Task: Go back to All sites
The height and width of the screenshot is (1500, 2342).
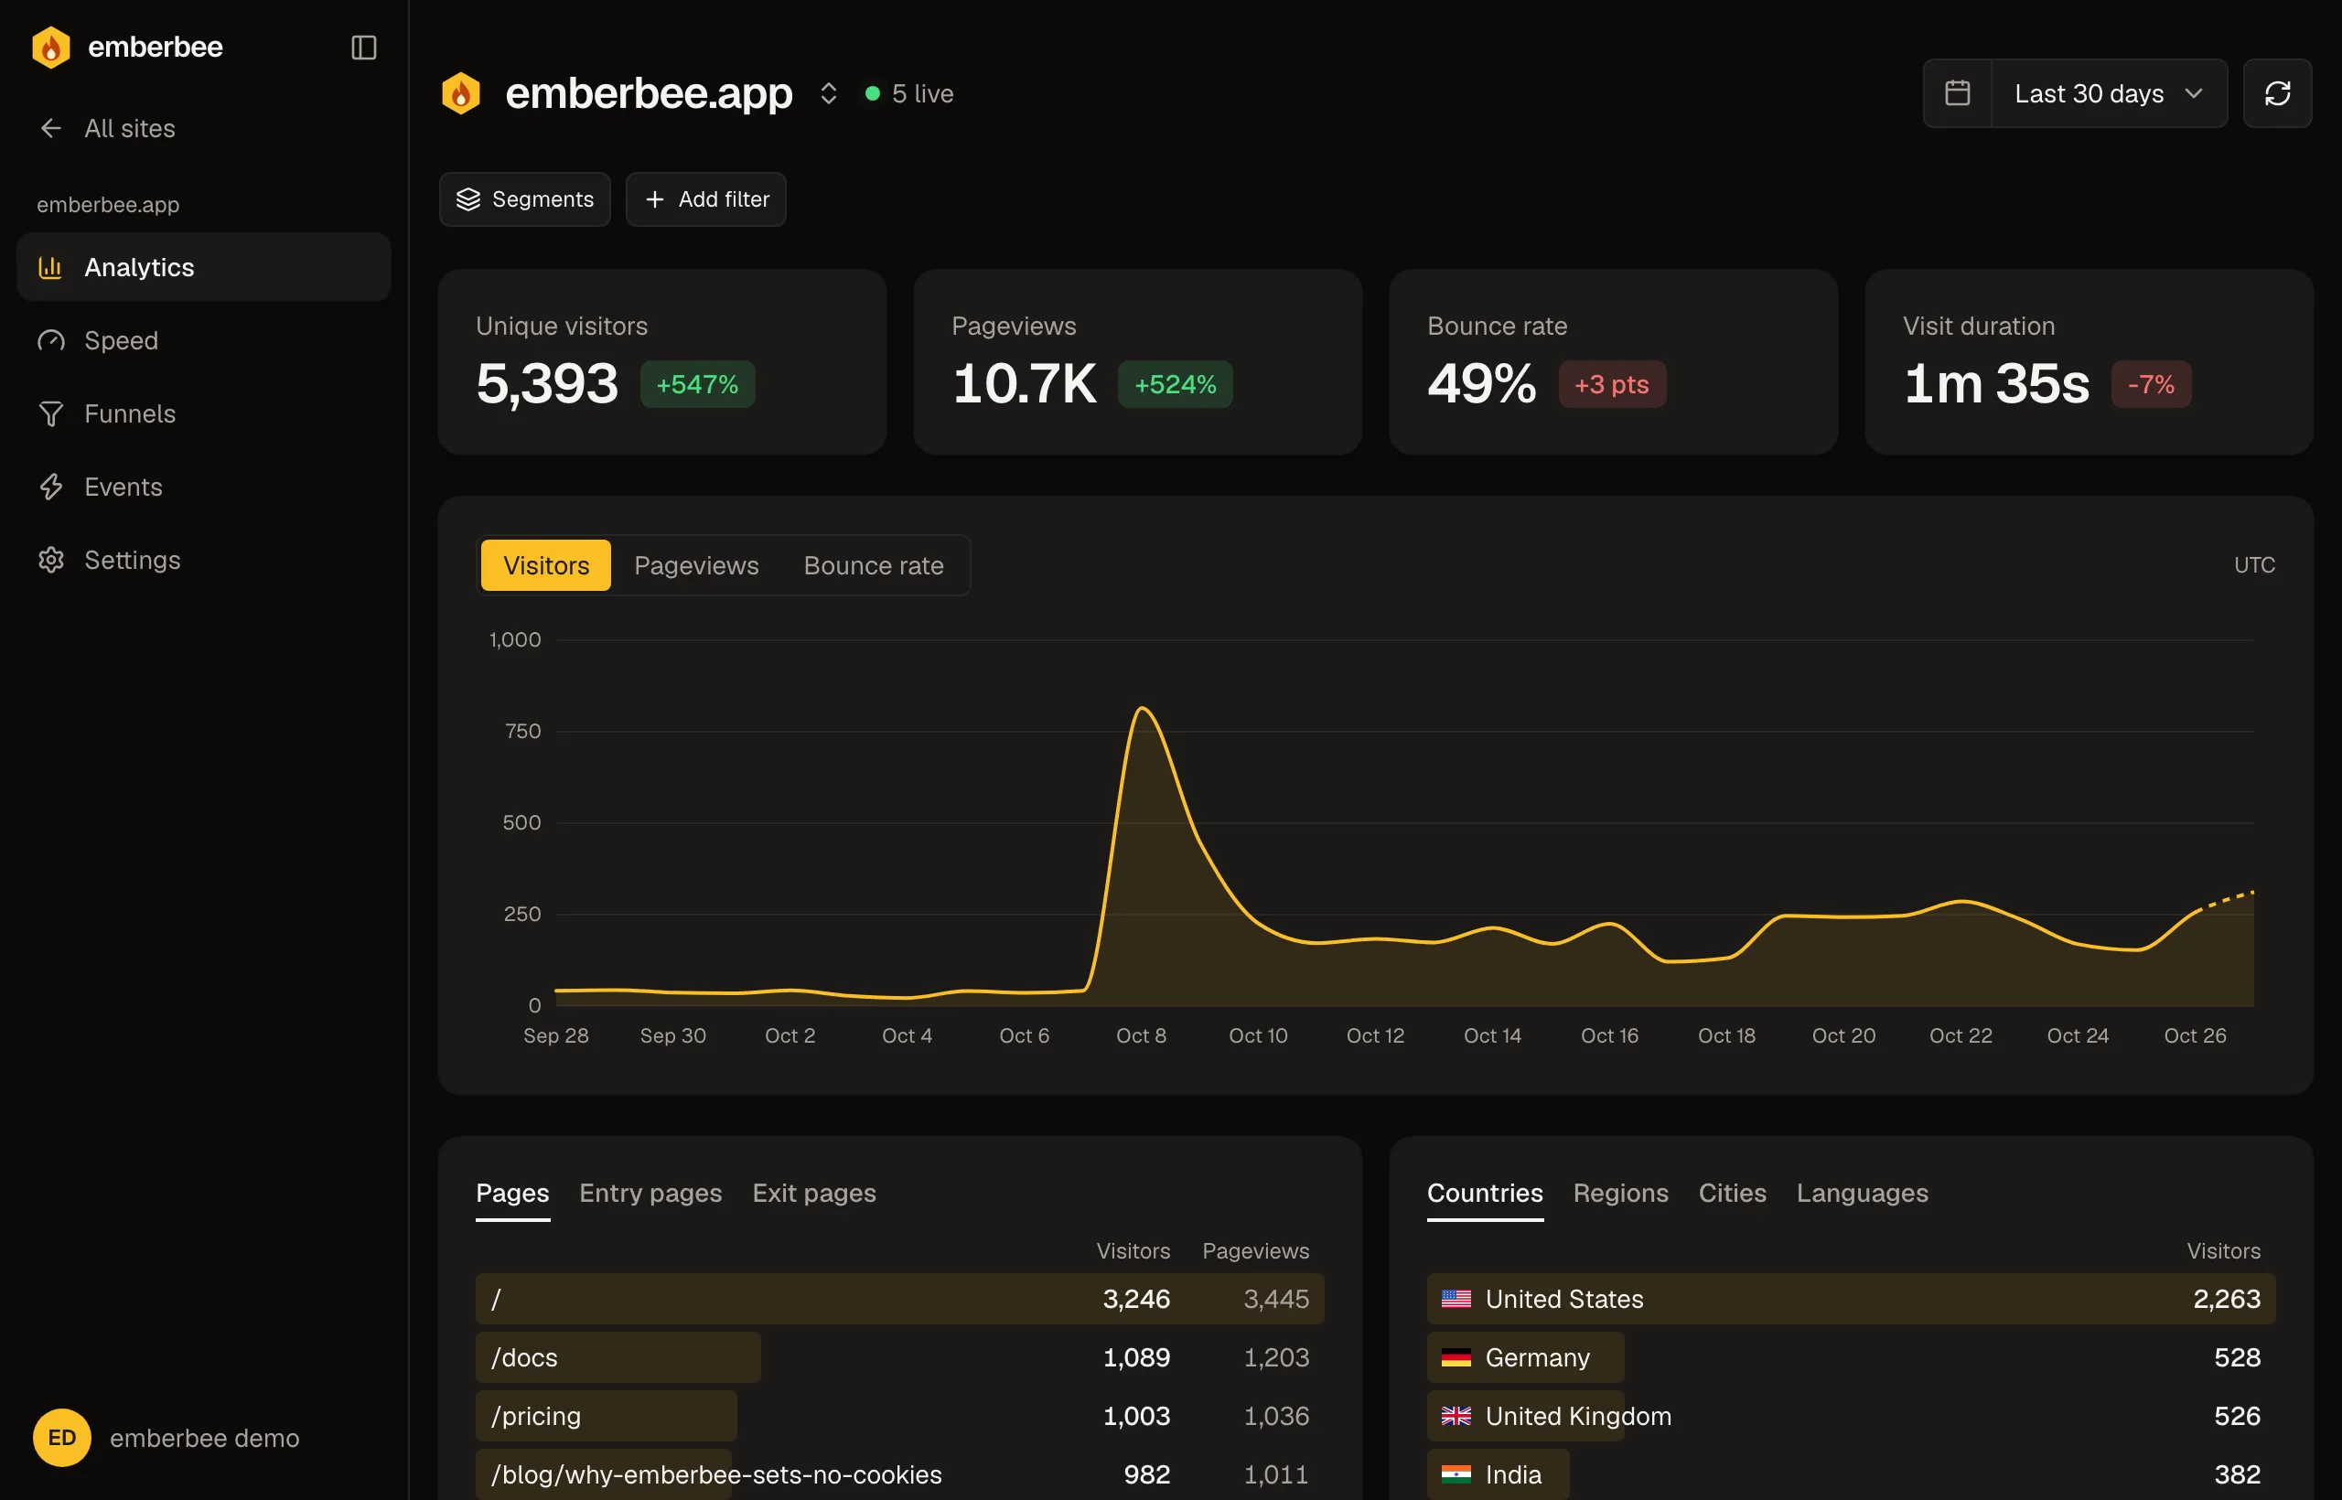Action: pos(107,129)
